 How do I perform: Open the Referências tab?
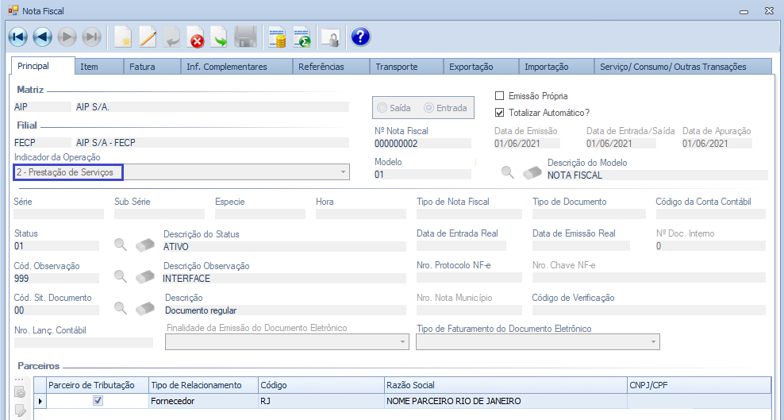pos(331,67)
